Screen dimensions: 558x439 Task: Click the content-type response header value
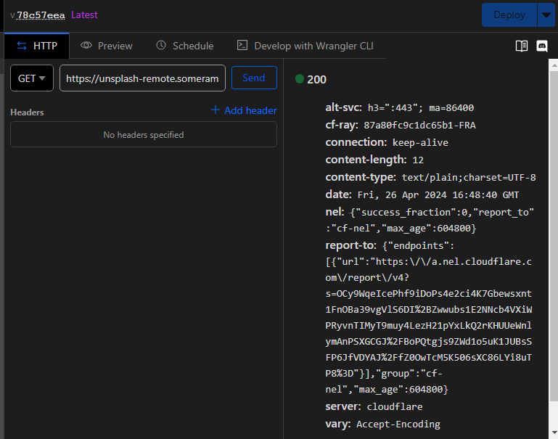(x=468, y=178)
